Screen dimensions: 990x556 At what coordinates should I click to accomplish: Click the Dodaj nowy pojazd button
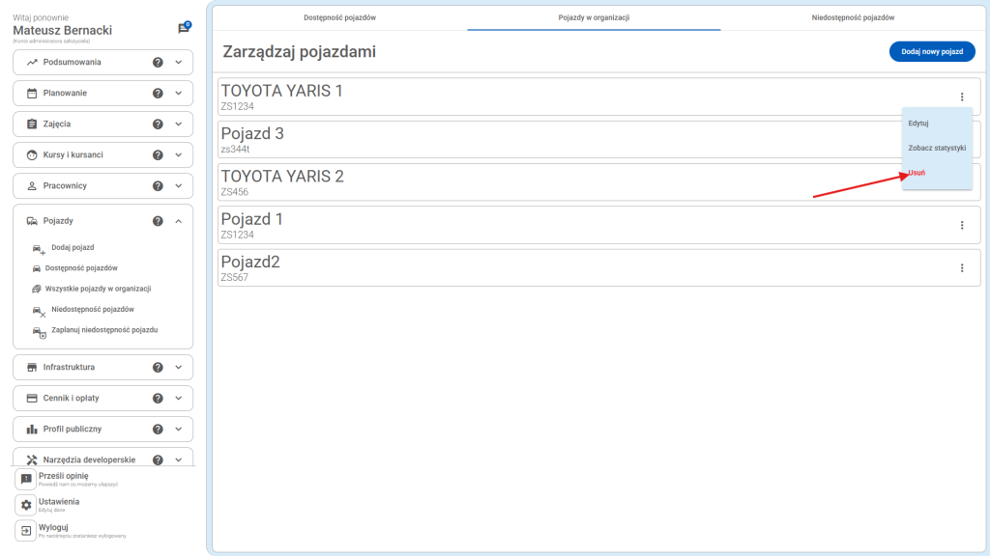(931, 52)
